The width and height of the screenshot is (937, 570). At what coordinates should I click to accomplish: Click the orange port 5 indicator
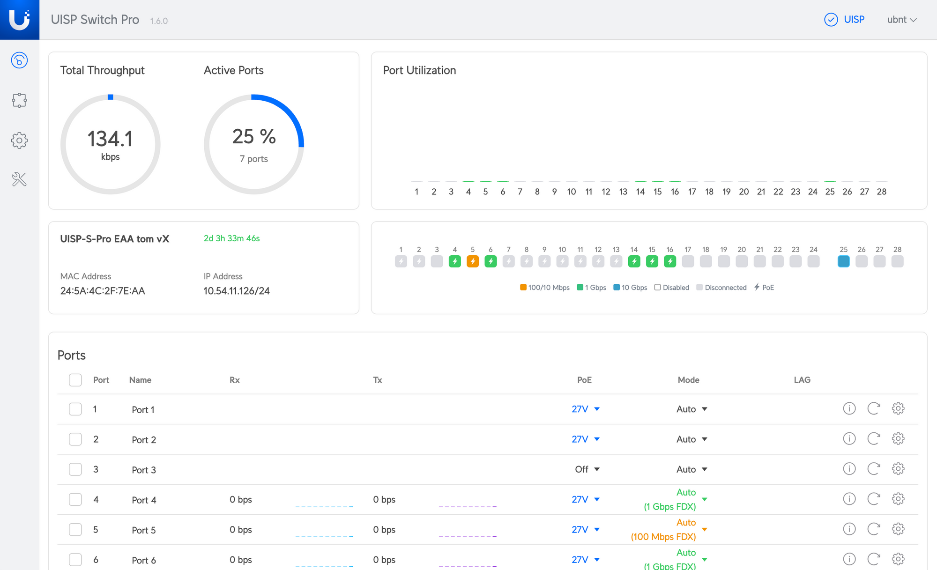[472, 261]
